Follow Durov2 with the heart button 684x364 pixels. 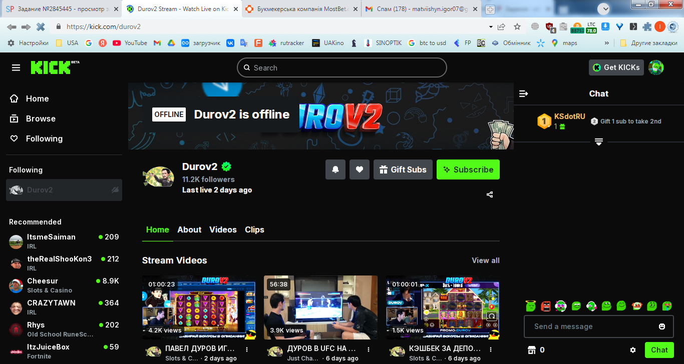pyautogui.click(x=360, y=169)
